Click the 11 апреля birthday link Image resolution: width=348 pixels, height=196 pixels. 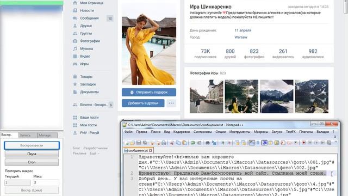[x=243, y=30]
